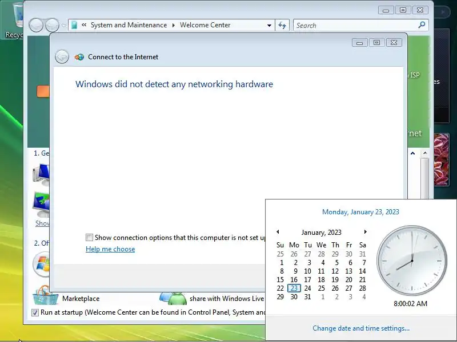The image size is (457, 342).
Task: Close the Connect to the Internet dialog
Action: coord(394,43)
